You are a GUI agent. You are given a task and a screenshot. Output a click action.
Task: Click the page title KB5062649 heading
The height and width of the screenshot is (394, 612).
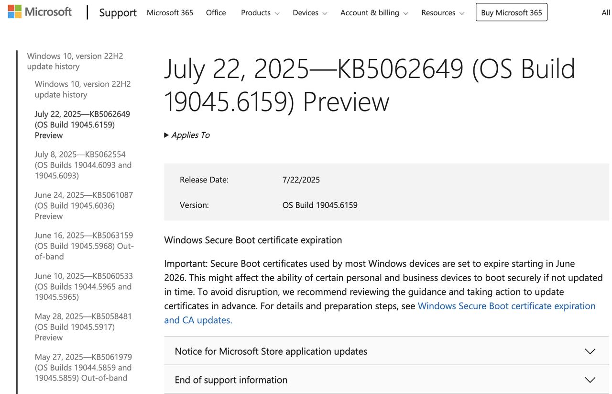[x=370, y=85]
